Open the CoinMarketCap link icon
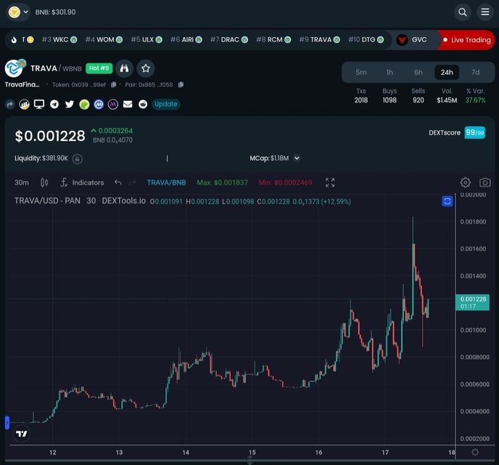The height and width of the screenshot is (465, 499). tap(99, 104)
